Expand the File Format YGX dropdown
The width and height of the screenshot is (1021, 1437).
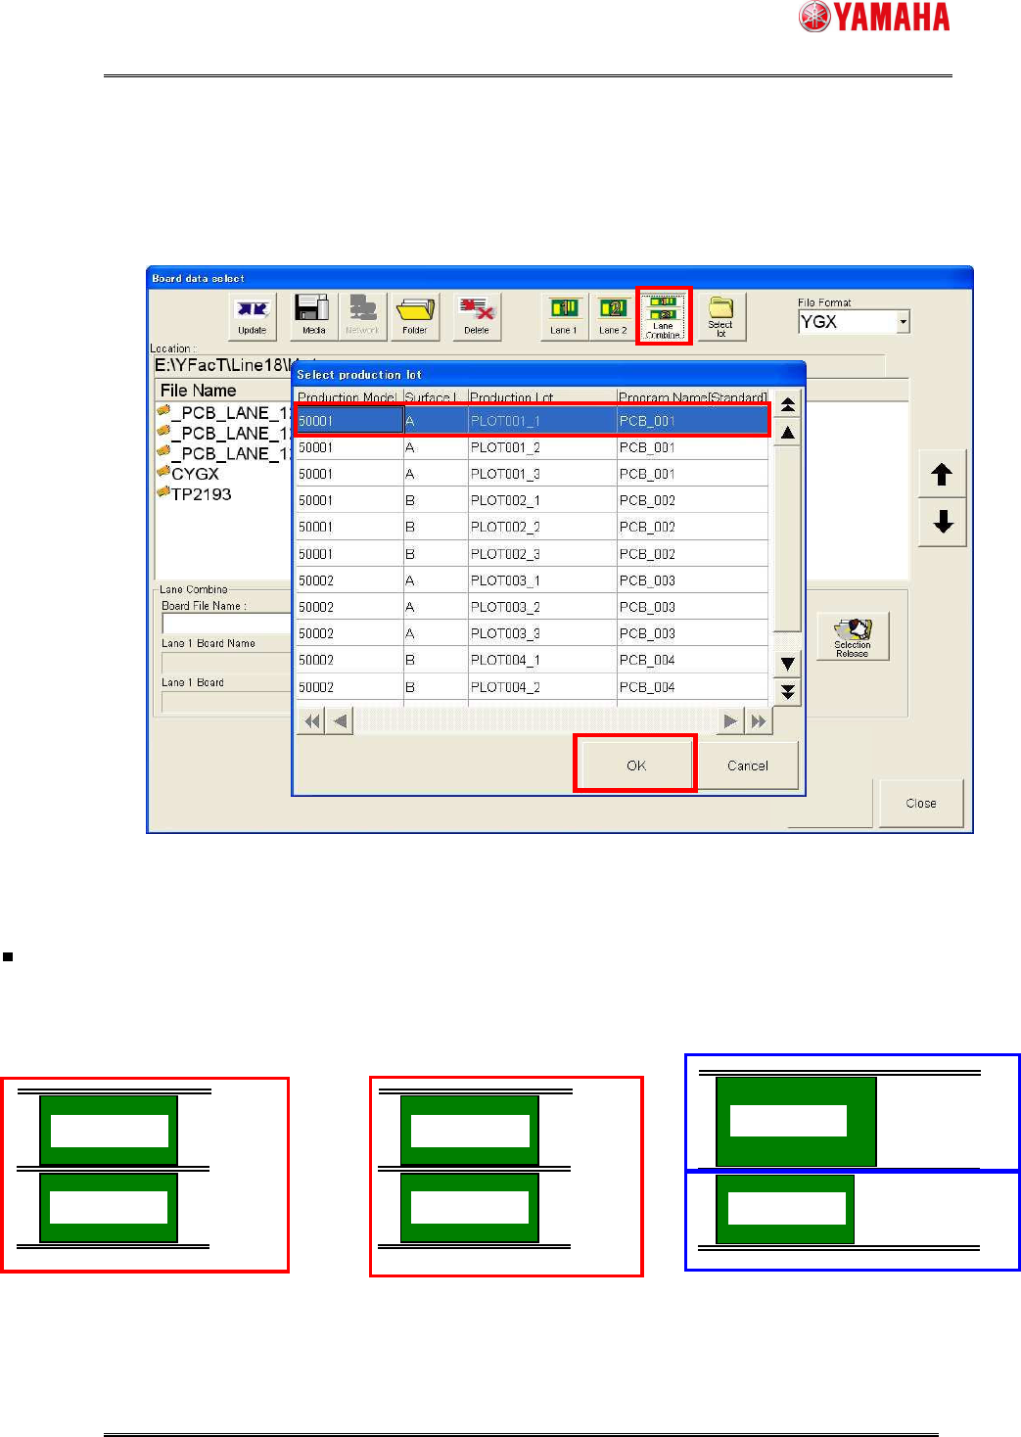click(904, 321)
